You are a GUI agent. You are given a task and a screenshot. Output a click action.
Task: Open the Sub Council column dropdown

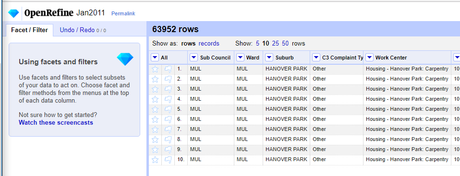[x=194, y=58]
